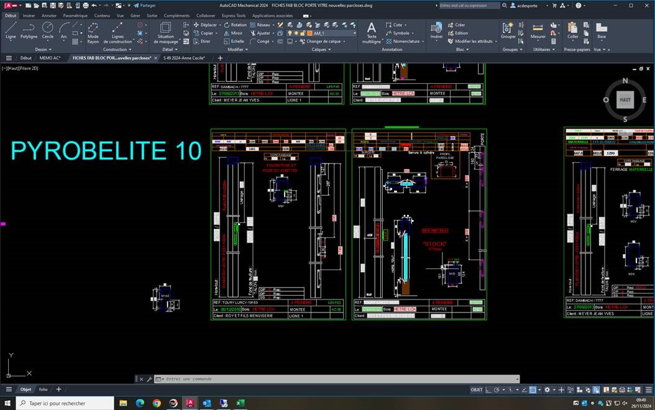Undo using the quick access arrow

[x=94, y=6]
